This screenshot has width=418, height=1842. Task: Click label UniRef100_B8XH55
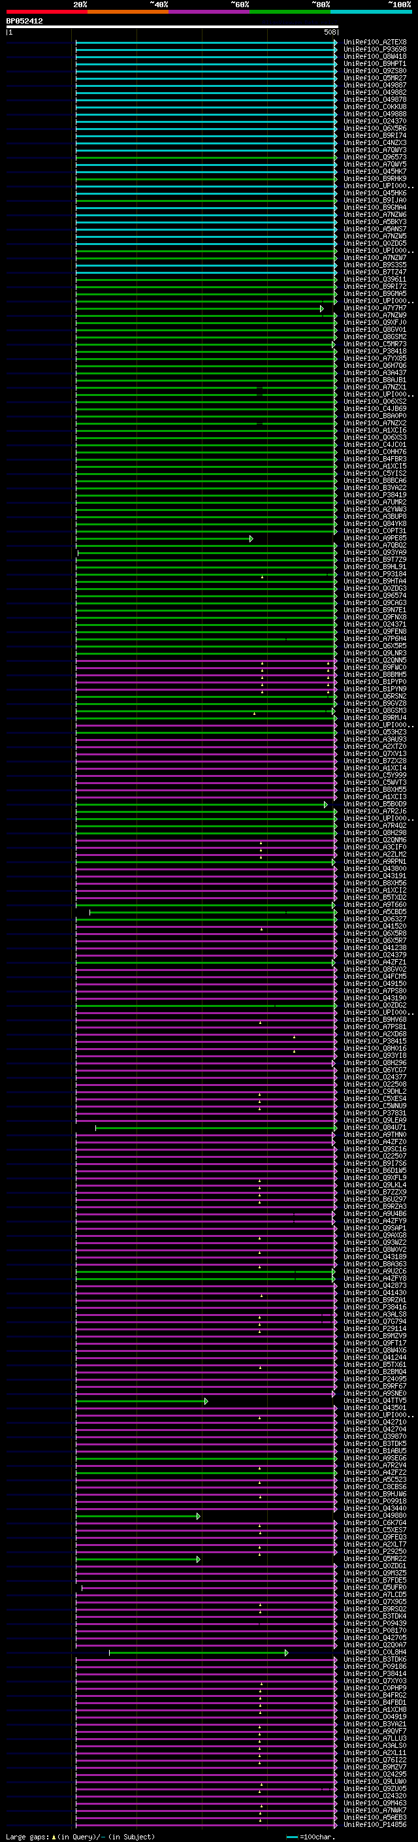tap(374, 790)
